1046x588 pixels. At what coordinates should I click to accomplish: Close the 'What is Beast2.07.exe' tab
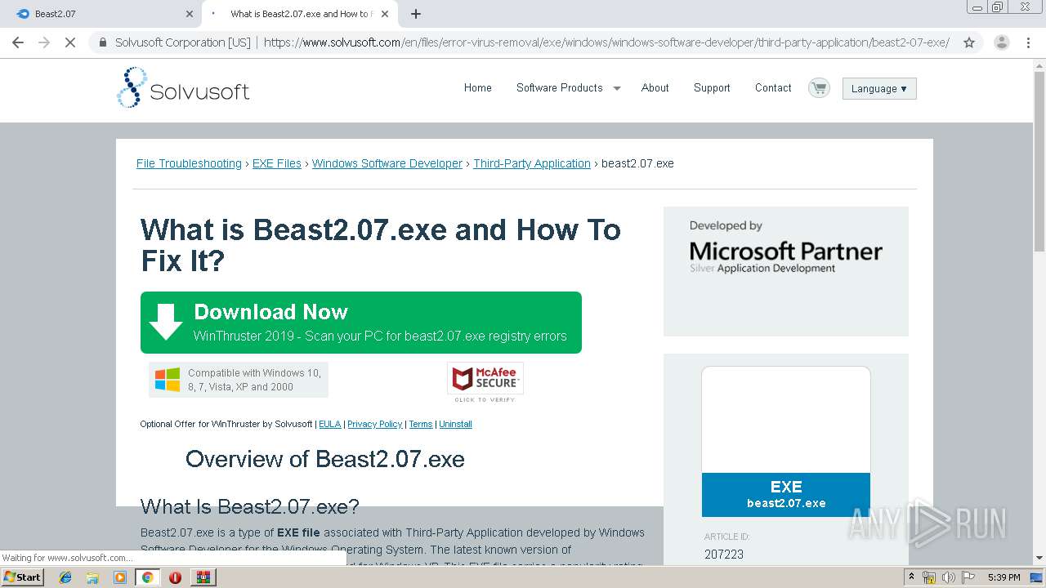click(385, 14)
